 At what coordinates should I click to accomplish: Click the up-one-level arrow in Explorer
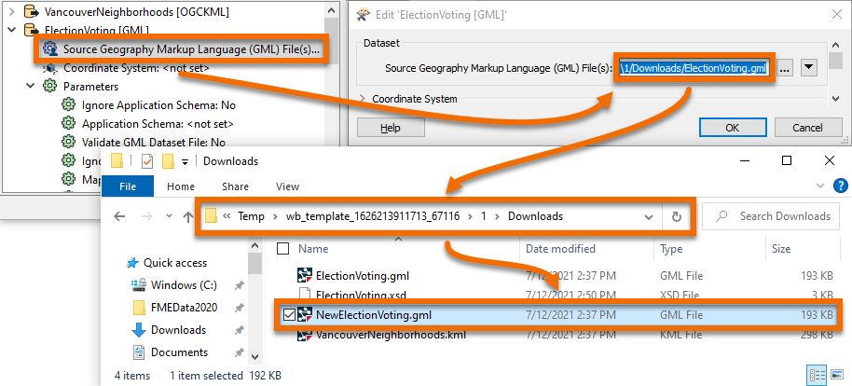(x=188, y=216)
